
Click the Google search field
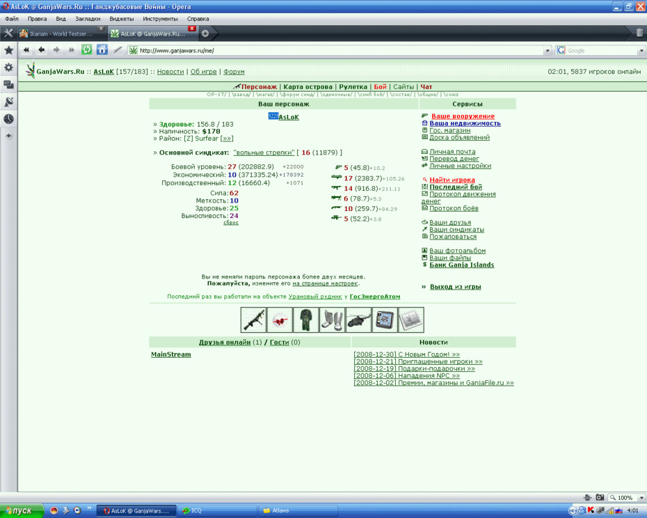click(x=601, y=50)
